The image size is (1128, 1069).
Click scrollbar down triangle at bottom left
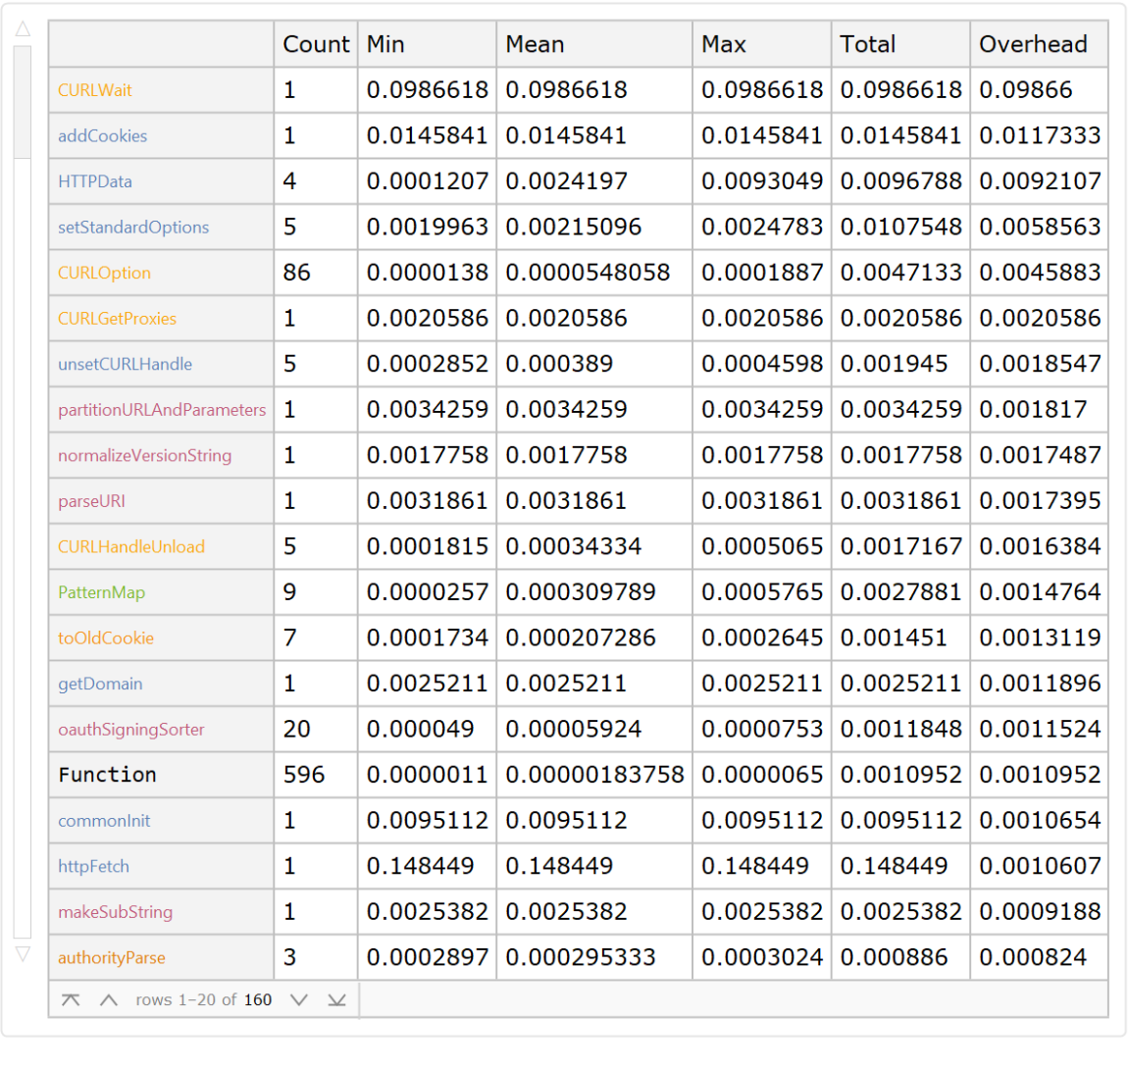point(23,953)
